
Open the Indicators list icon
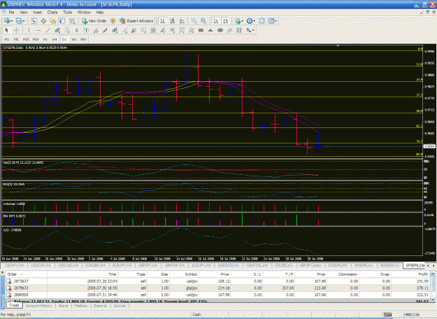tap(238, 21)
